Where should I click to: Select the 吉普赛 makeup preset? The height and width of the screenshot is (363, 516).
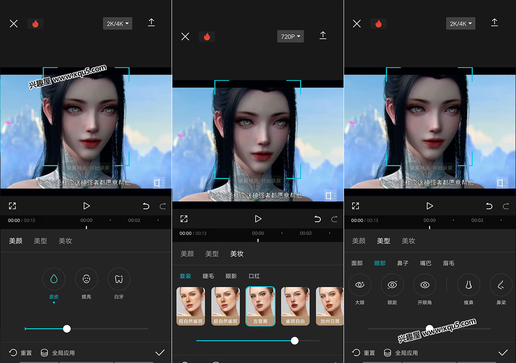point(260,306)
